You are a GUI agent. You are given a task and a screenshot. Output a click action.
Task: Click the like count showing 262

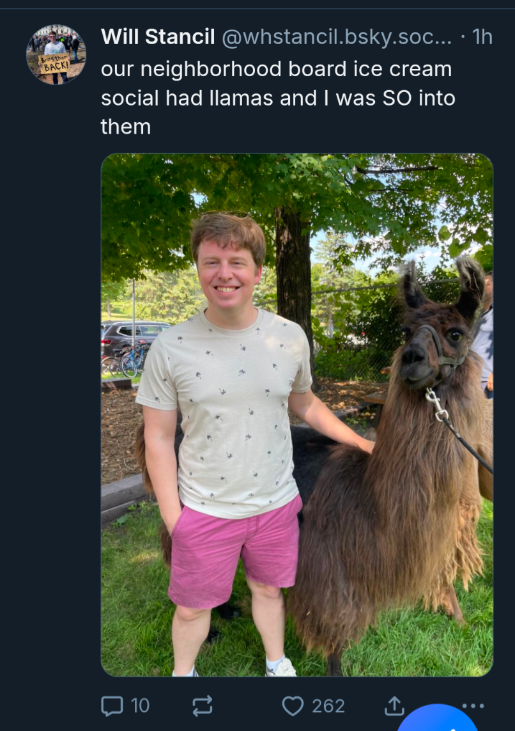pos(328,706)
